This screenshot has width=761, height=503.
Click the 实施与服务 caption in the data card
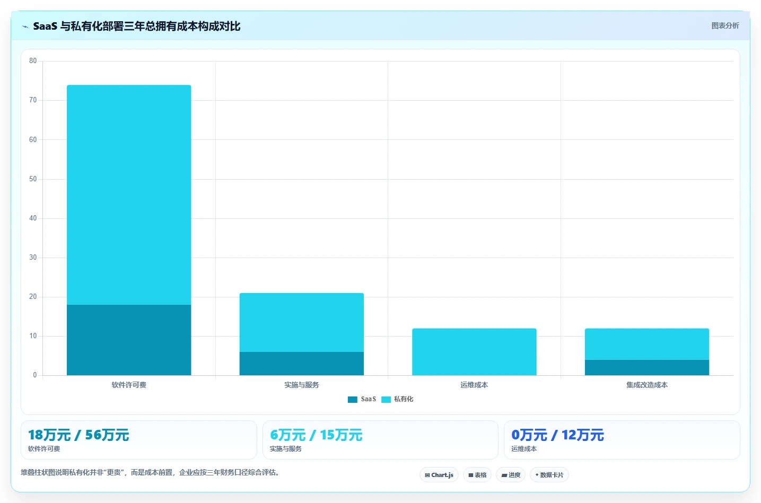286,449
